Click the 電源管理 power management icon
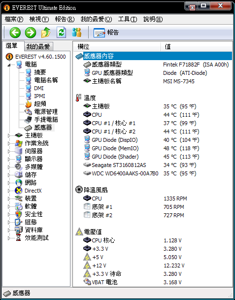Image resolution: width=235 pixels, height=300 pixels. point(28,112)
